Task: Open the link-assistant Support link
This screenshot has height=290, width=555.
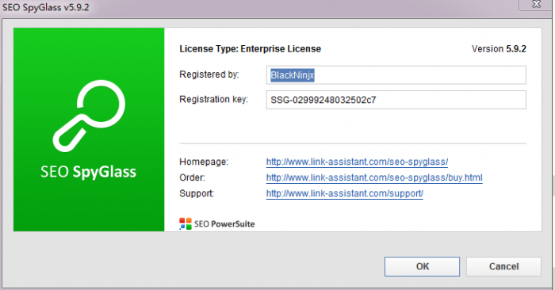Action: tap(344, 193)
